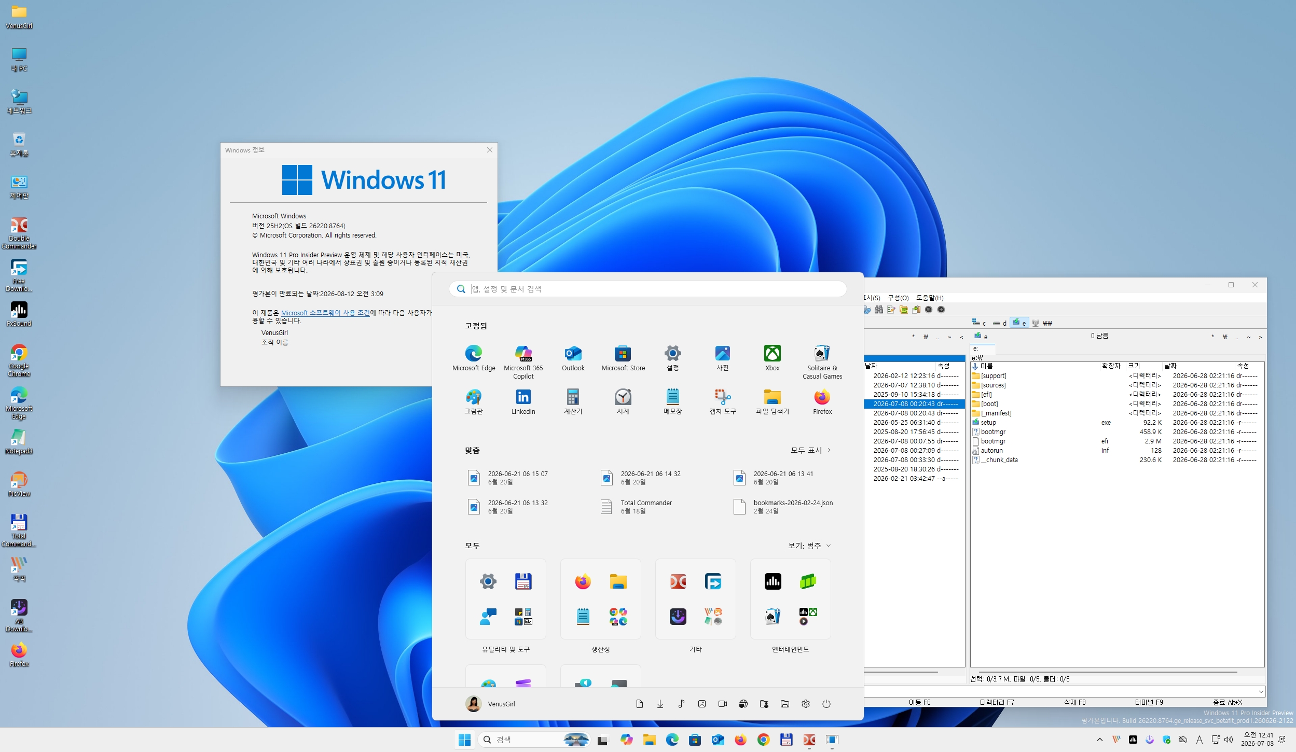Launch 메모장 from pinned apps
Screen dimensions: 1296x752
click(x=673, y=402)
